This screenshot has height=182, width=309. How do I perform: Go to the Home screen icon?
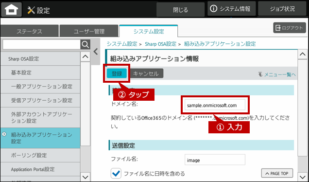click(12, 9)
